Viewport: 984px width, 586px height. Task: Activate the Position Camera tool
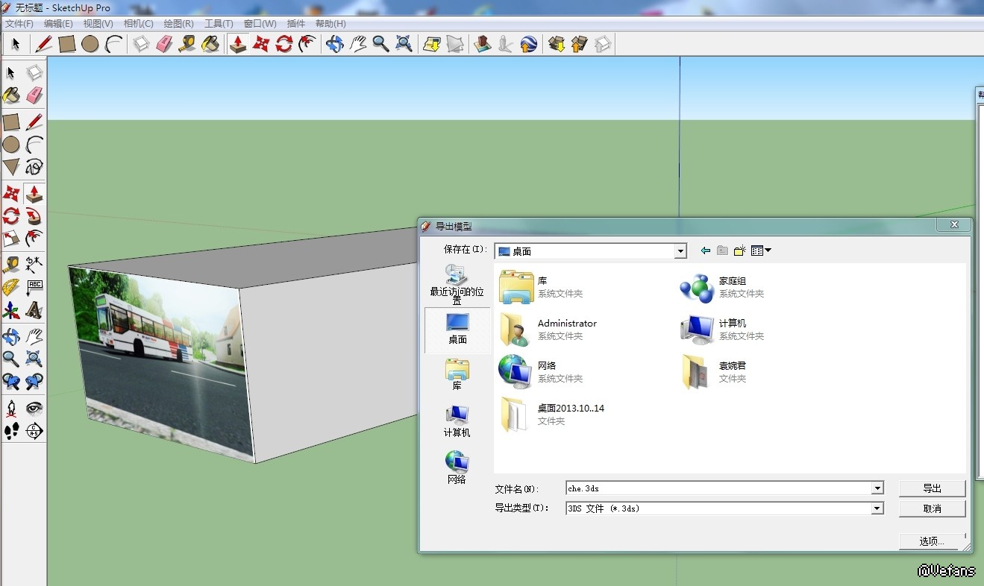pyautogui.click(x=11, y=408)
